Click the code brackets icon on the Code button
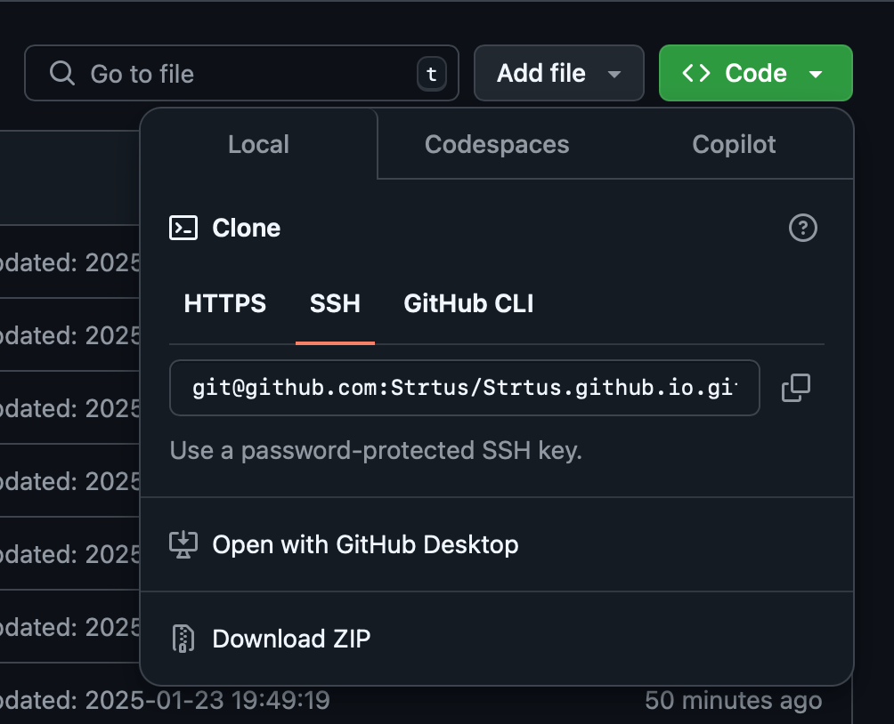894x724 pixels. (x=700, y=73)
